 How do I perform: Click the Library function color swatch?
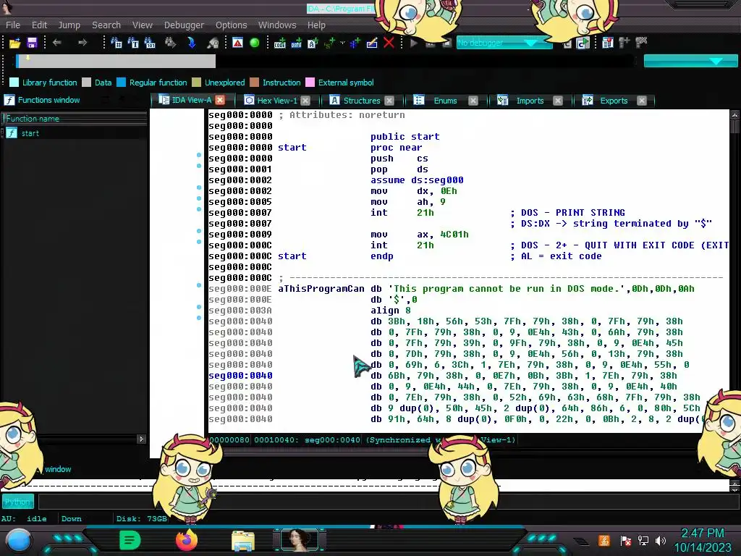pos(14,83)
